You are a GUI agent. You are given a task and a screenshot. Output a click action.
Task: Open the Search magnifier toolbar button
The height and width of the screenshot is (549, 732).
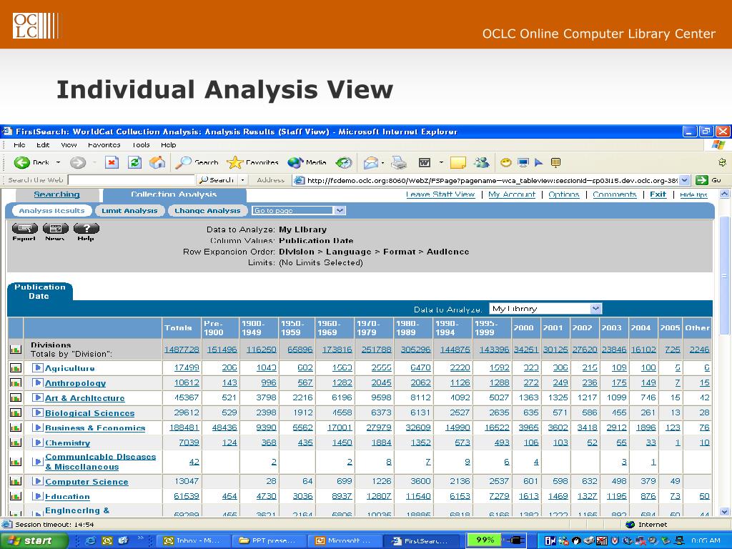coord(197,162)
